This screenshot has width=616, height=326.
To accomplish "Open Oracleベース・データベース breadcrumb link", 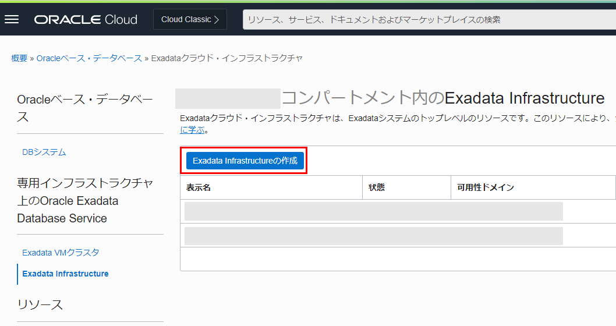I will [89, 58].
